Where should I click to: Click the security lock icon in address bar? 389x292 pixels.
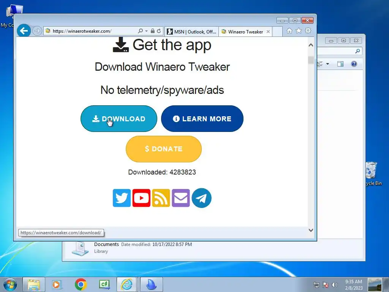click(153, 31)
